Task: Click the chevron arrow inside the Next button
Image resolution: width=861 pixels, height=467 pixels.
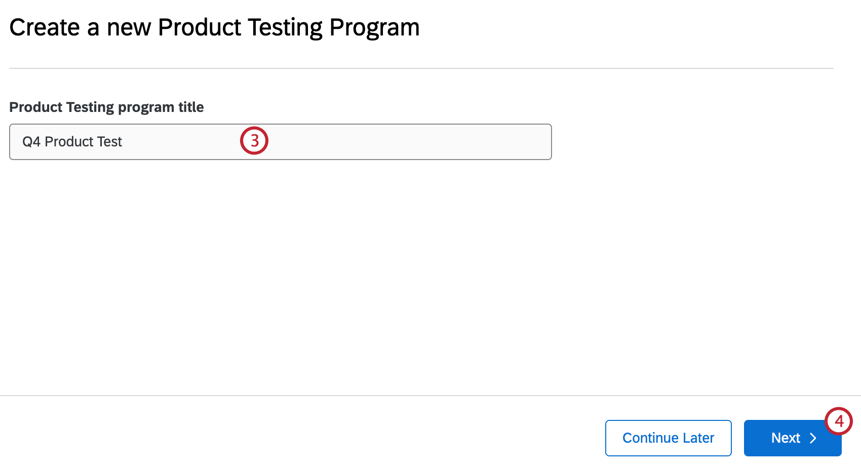Action: 813,438
